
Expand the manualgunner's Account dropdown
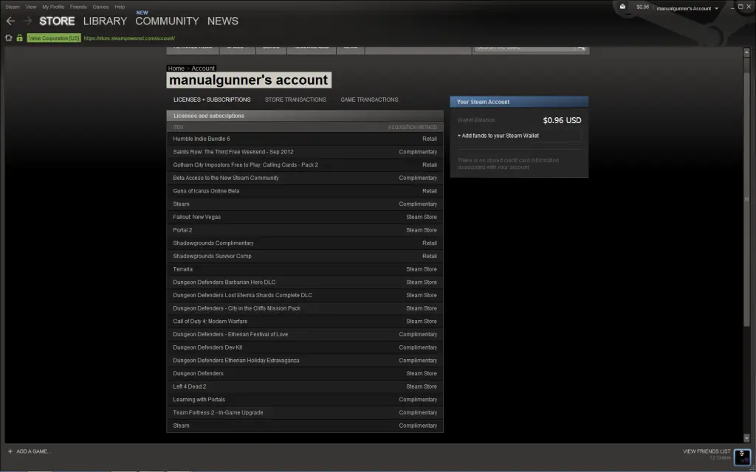pos(715,8)
